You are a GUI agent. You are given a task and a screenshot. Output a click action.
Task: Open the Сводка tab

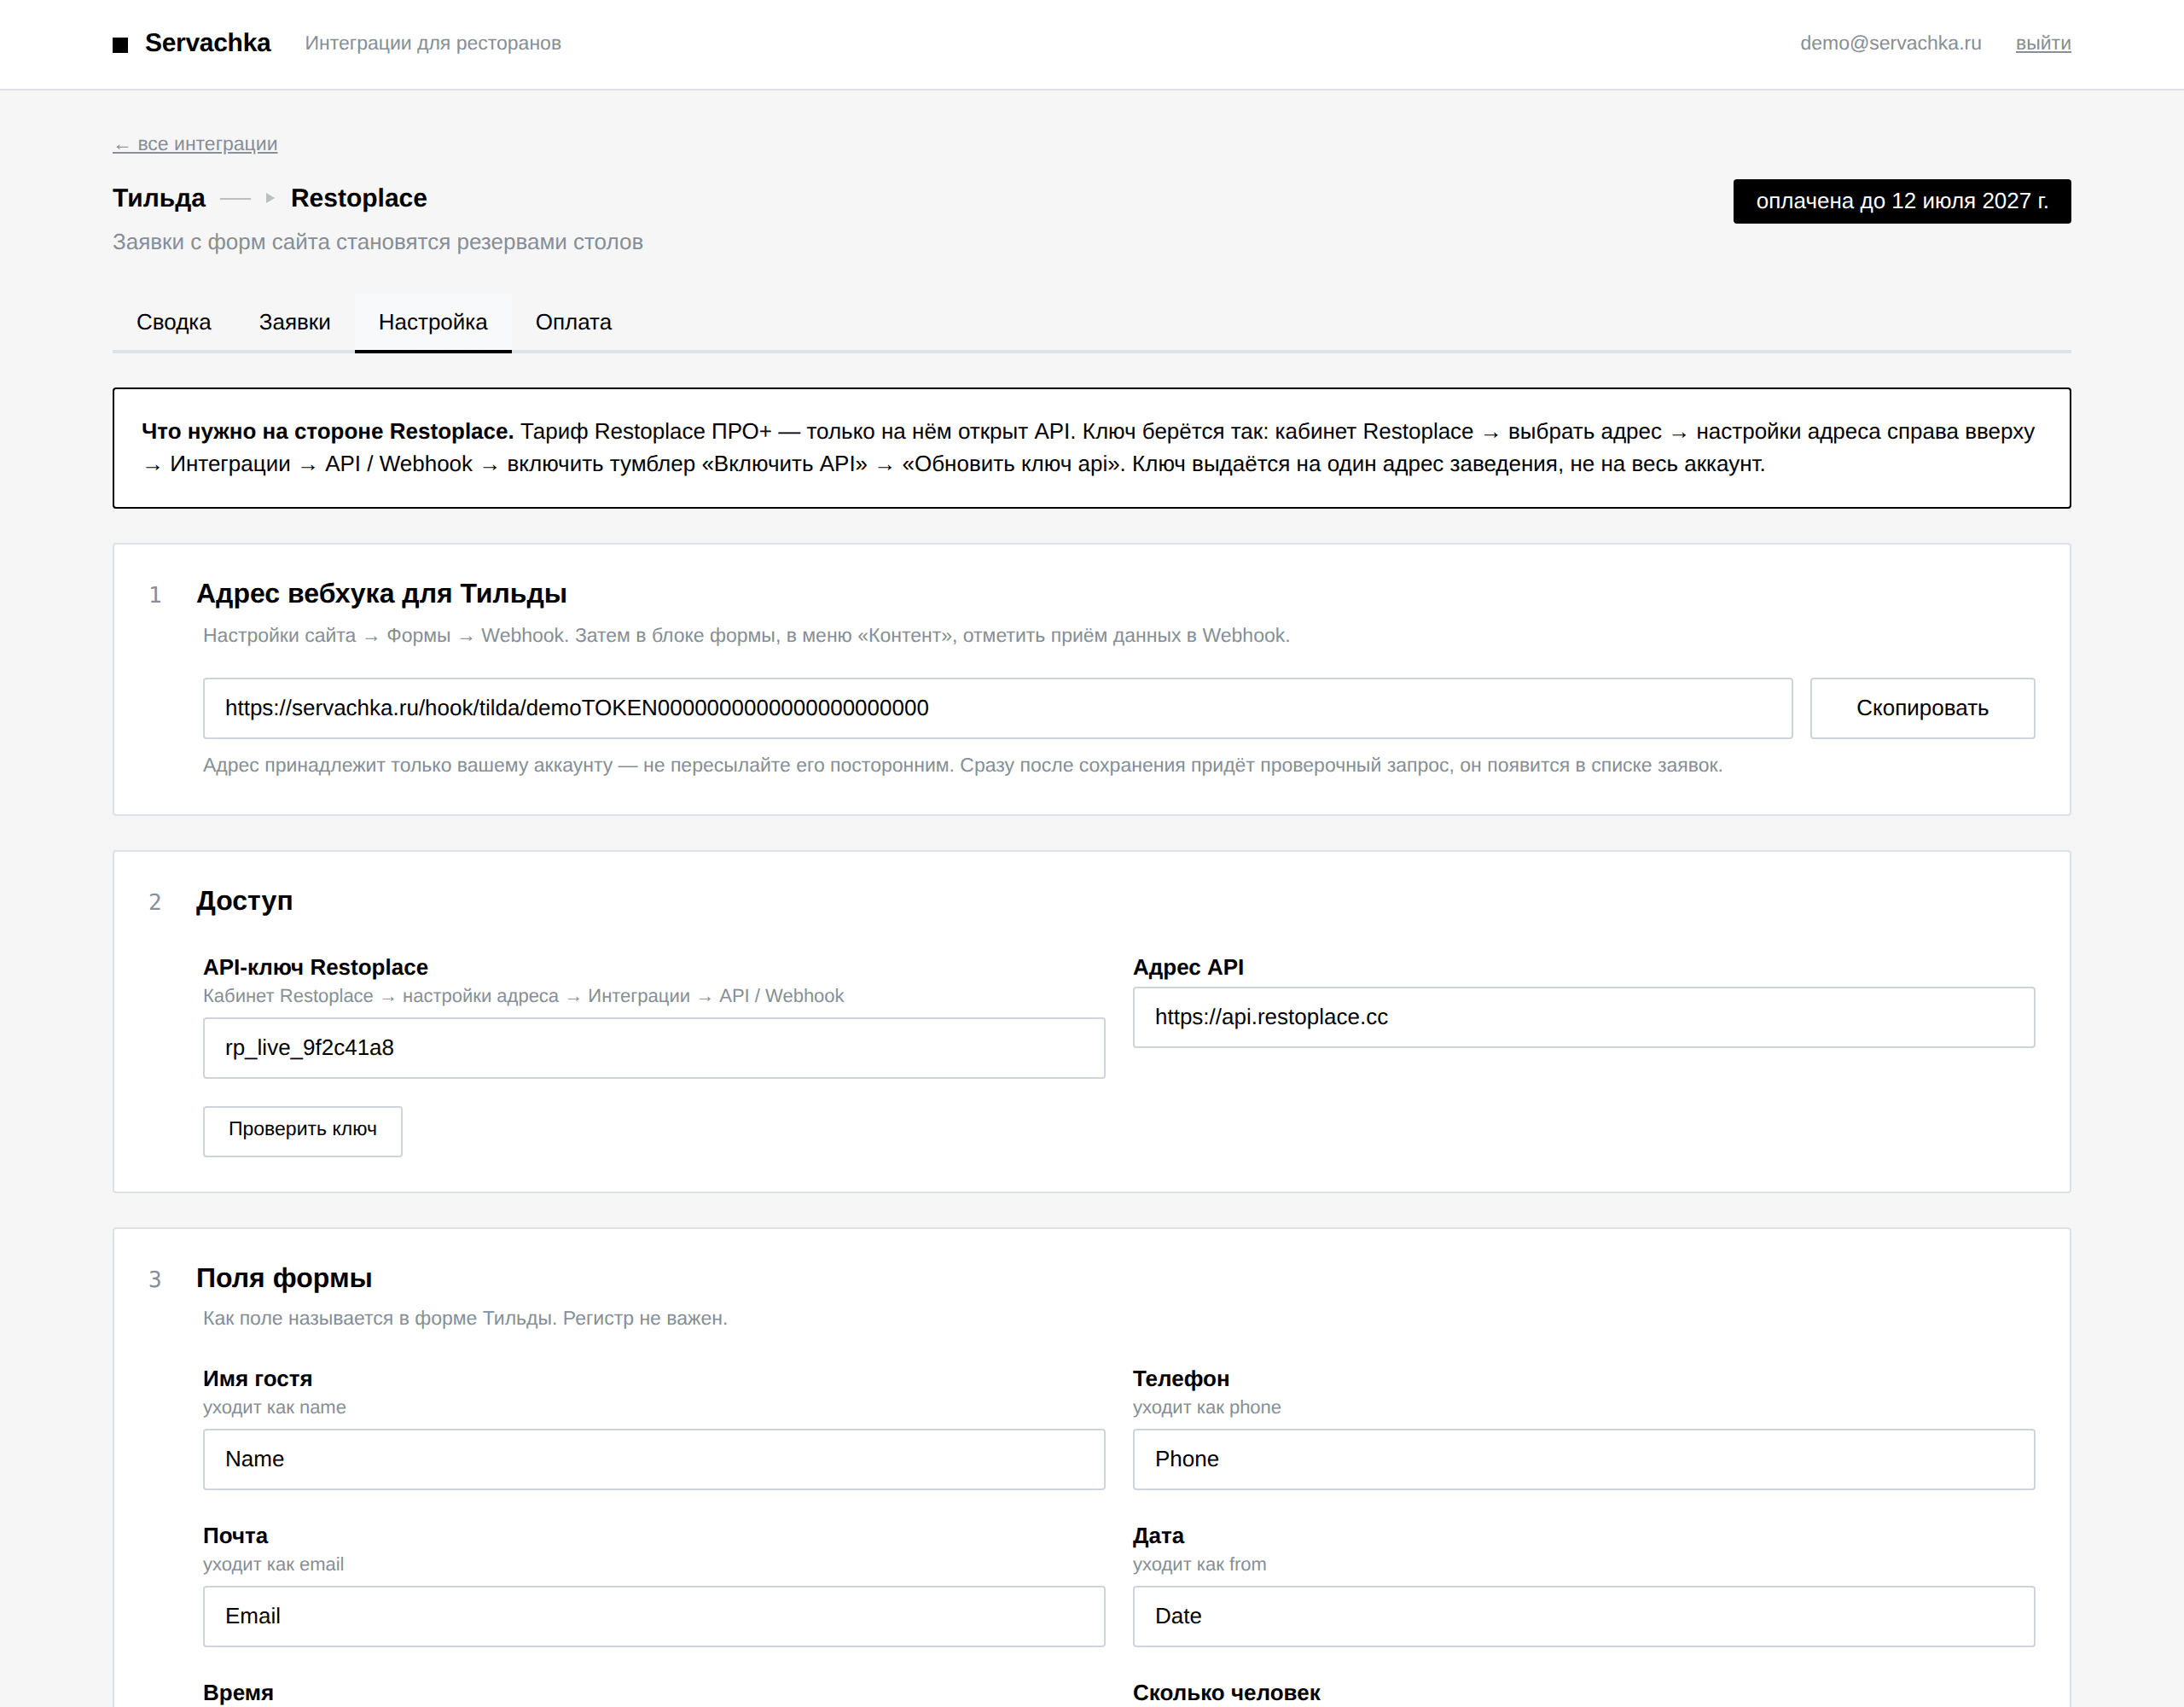coord(173,322)
